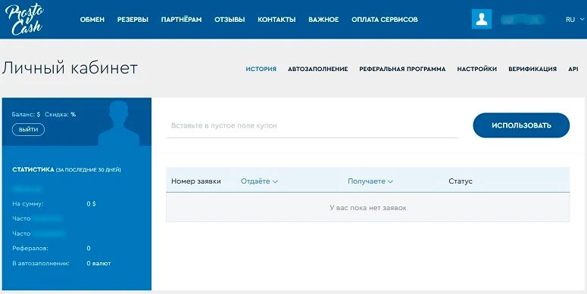This screenshot has width=587, height=294.
Task: Switch to the РЕФЕРАЛЬНАЯ ПРОГРАММА tab
Action: point(402,69)
